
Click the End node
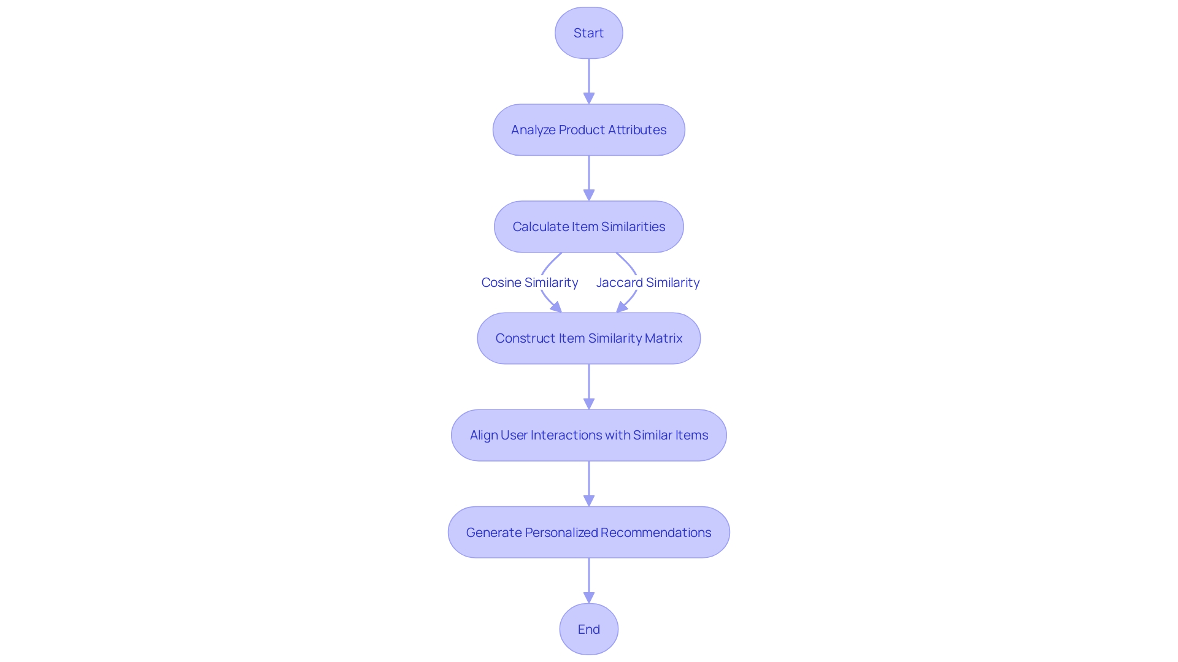click(x=589, y=629)
